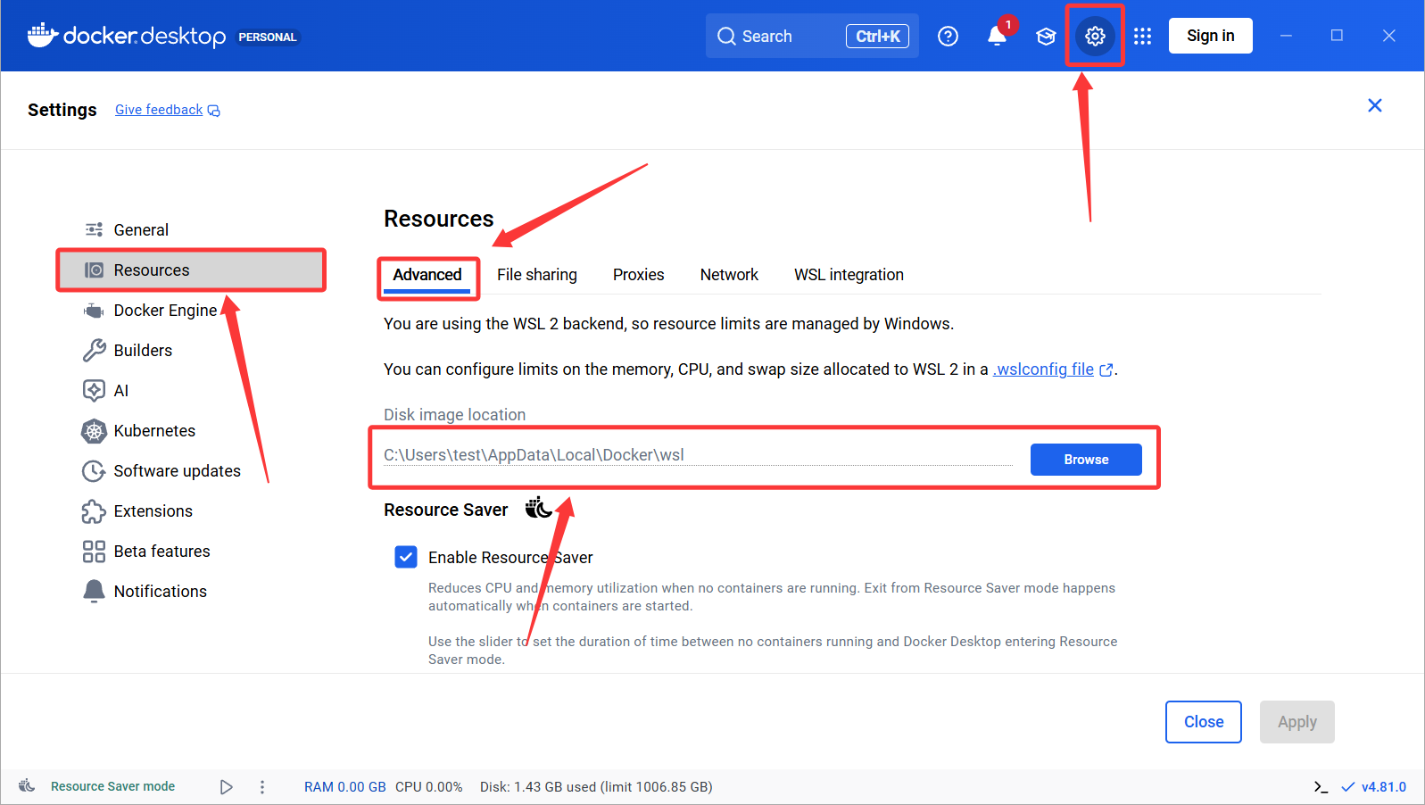Switch to the WSL integration tab
This screenshot has height=805, width=1425.
pos(849,275)
